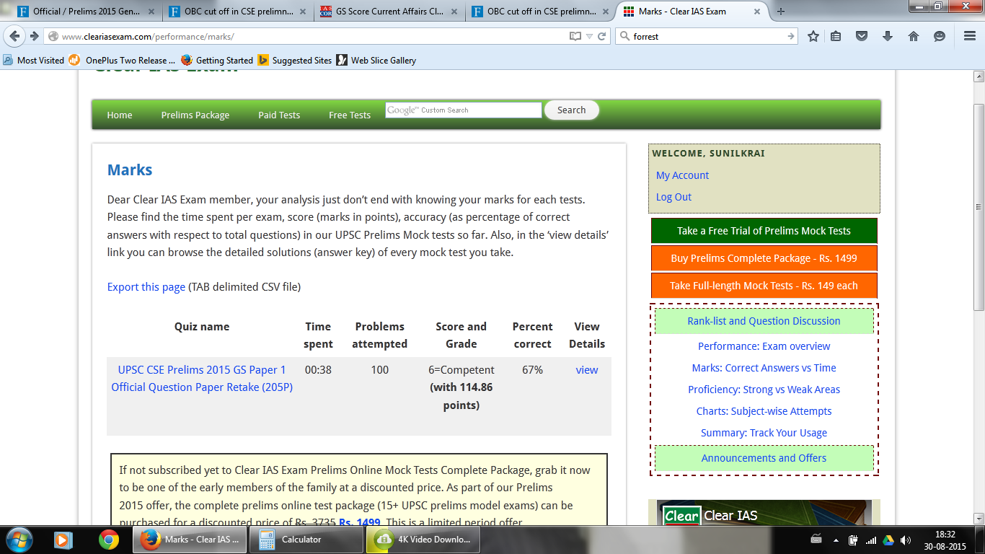The width and height of the screenshot is (985, 554).
Task: Open the 'Getting Started' bookmark
Action: point(217,61)
